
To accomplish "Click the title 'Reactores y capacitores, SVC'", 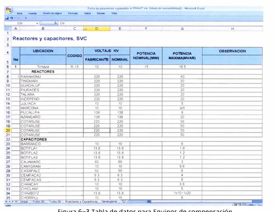I will pos(50,38).
